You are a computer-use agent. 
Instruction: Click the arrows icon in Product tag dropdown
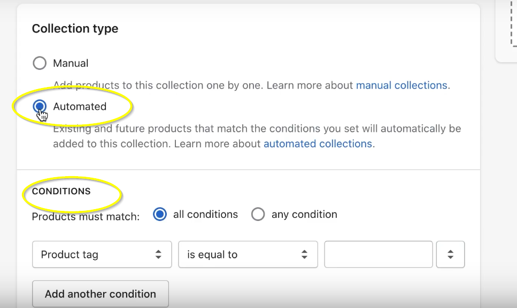[158, 255]
